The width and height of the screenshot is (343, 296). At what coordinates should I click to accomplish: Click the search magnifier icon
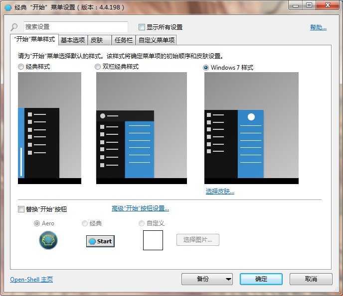tap(14, 27)
